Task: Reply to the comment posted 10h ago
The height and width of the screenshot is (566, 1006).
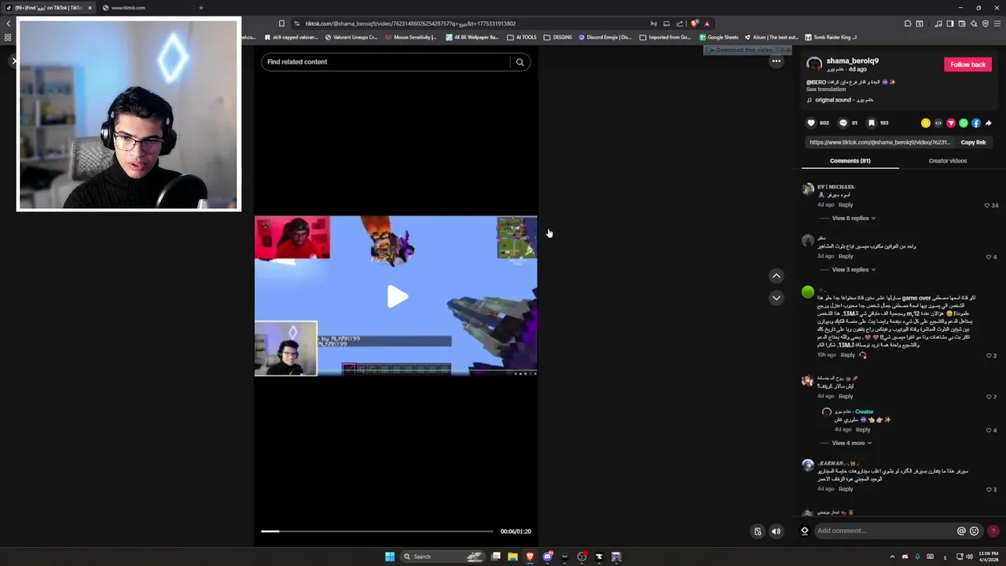Action: pos(847,355)
